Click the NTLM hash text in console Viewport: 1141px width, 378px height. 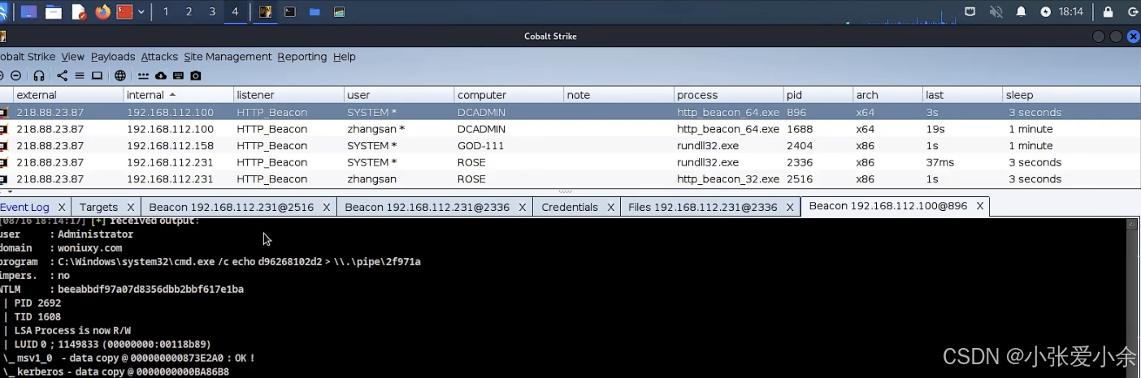(150, 289)
